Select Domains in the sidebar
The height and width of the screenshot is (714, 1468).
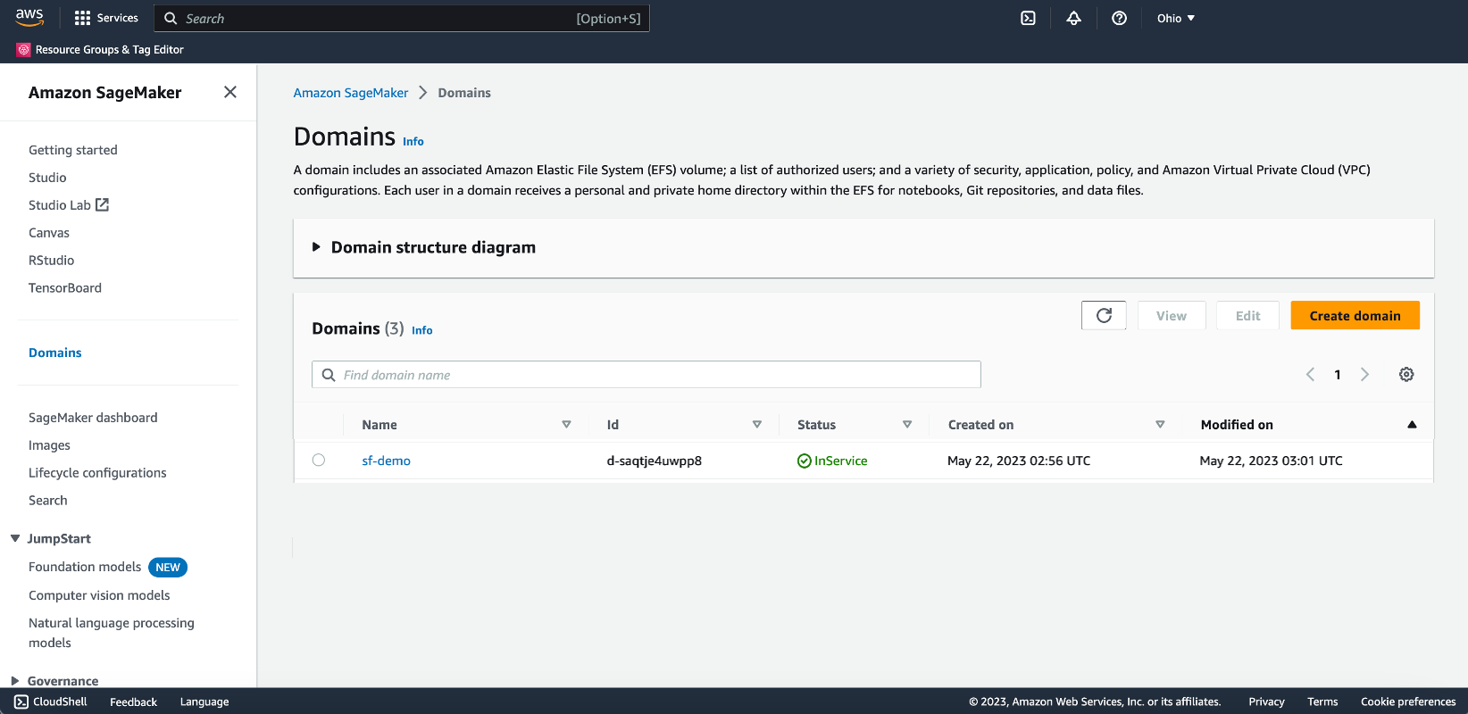[55, 353]
